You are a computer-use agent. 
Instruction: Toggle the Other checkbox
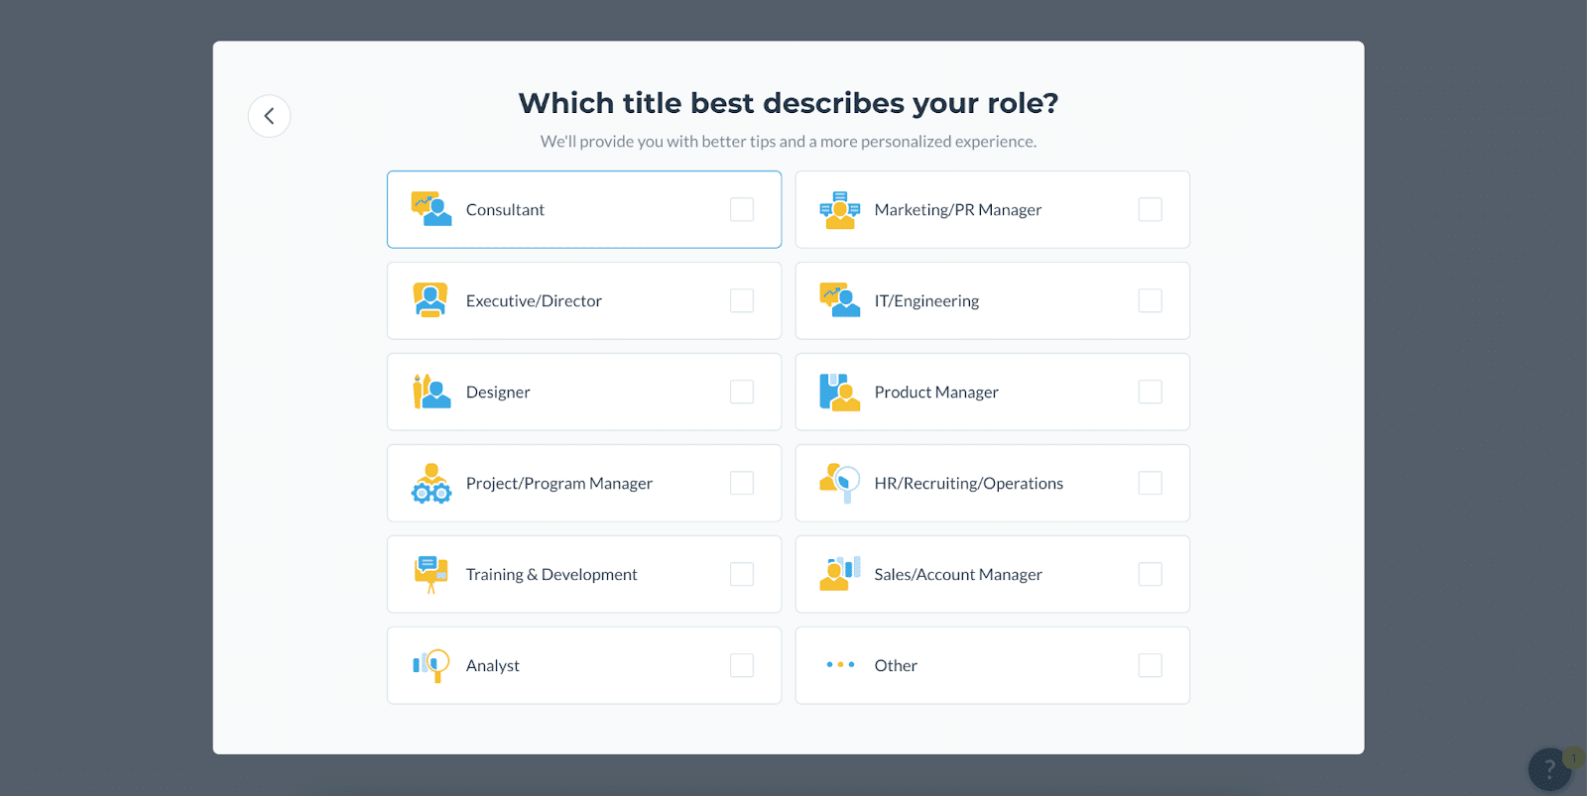coord(1151,665)
